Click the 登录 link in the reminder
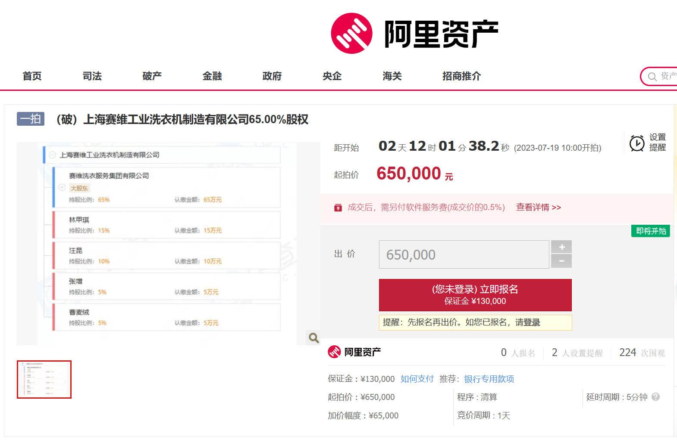Screen dimensions: 677x440 coord(532,322)
